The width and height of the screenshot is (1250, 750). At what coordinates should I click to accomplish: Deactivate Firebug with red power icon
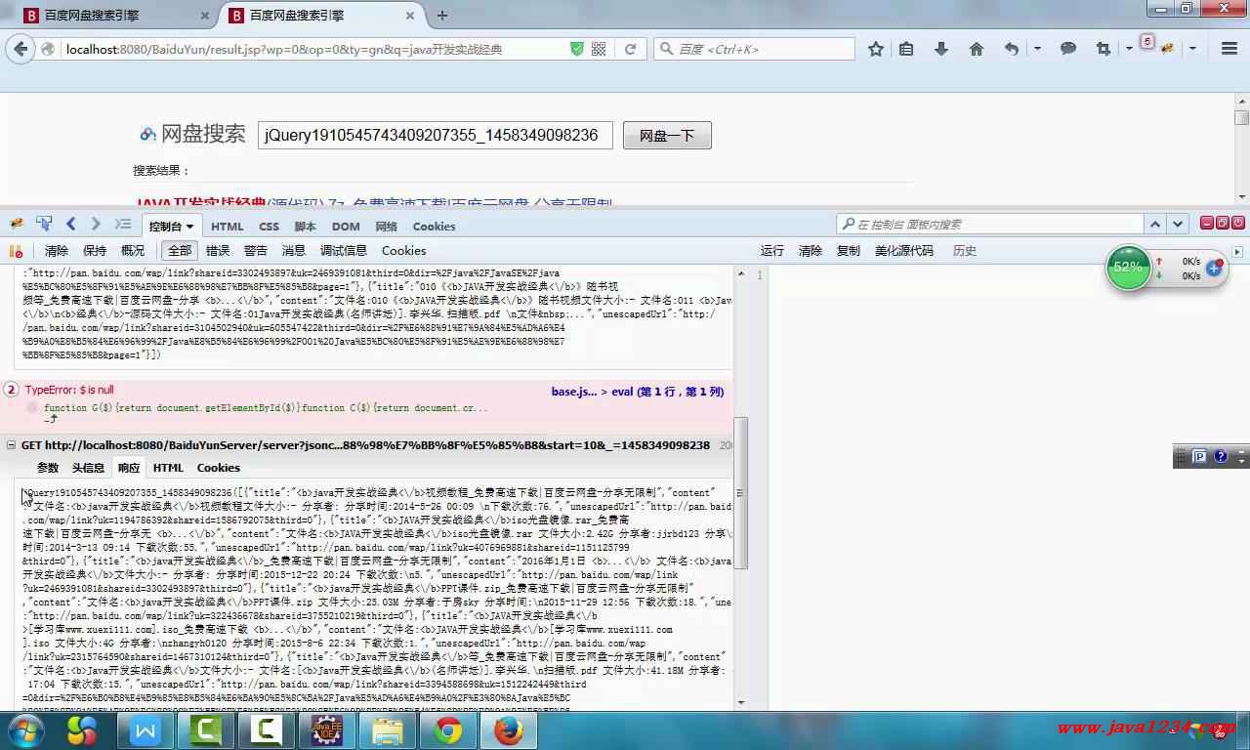(x=1238, y=223)
